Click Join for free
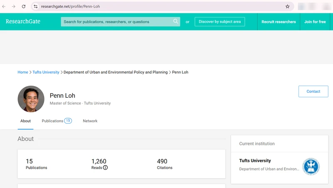This screenshot has height=188, width=333. pyautogui.click(x=315, y=22)
